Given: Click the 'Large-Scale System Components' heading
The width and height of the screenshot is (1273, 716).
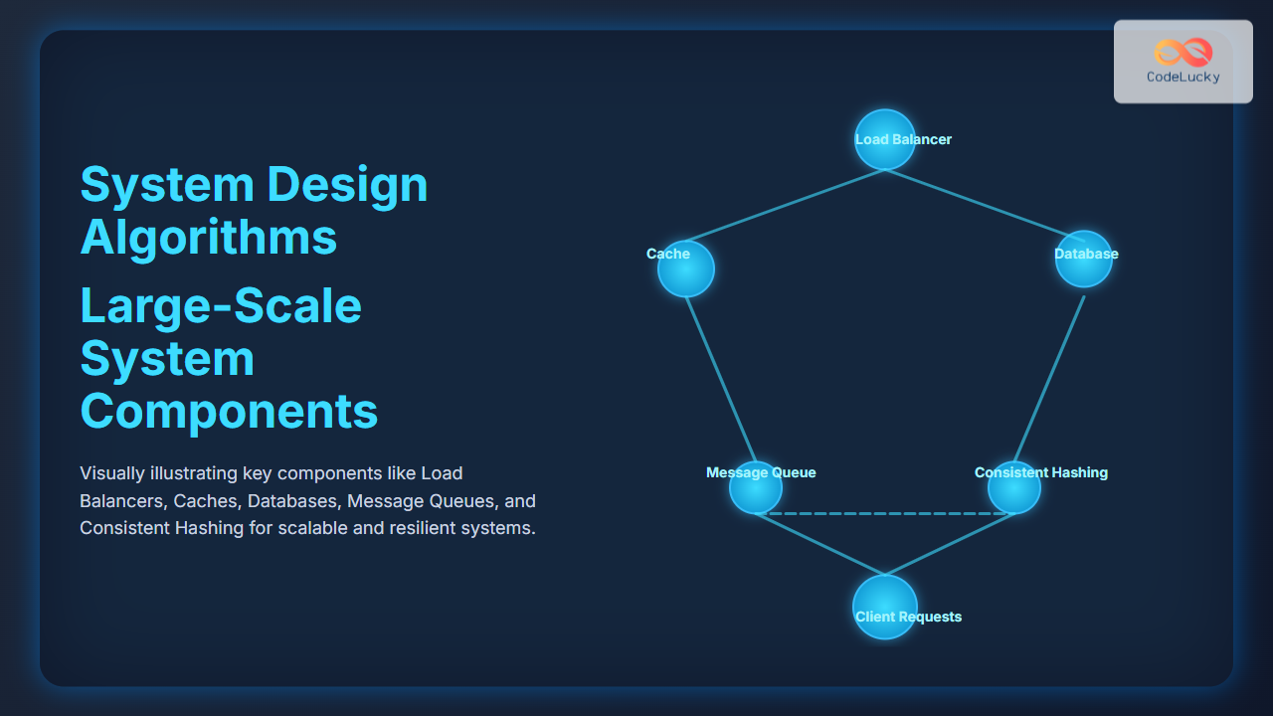Looking at the screenshot, I should pyautogui.click(x=229, y=358).
